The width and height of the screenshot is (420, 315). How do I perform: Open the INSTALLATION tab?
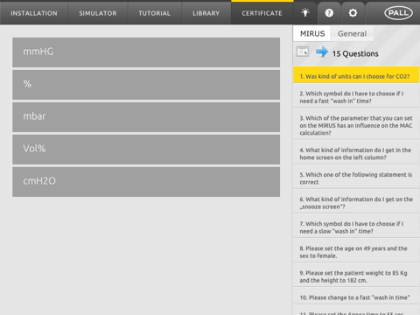(34, 13)
